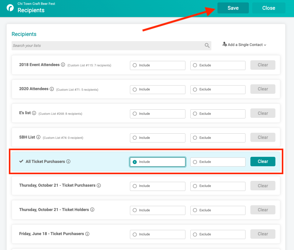
Task: Clear Thursday, October 21 Ticket Purchasers selection
Action: coord(263,186)
